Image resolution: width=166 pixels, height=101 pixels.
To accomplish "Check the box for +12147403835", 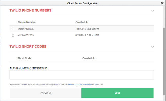I will point(13,29).
